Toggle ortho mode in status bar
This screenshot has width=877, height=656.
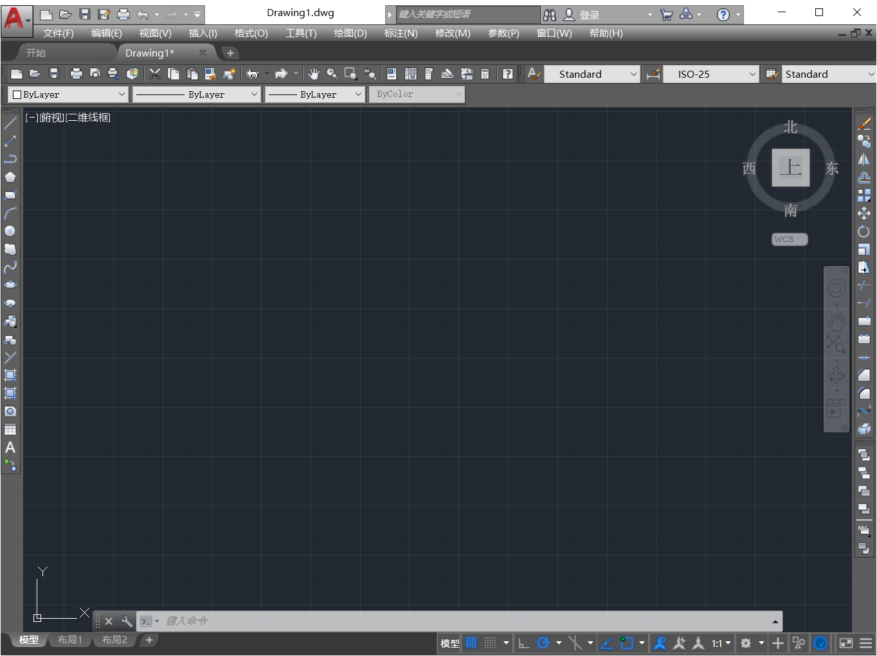pos(524,643)
